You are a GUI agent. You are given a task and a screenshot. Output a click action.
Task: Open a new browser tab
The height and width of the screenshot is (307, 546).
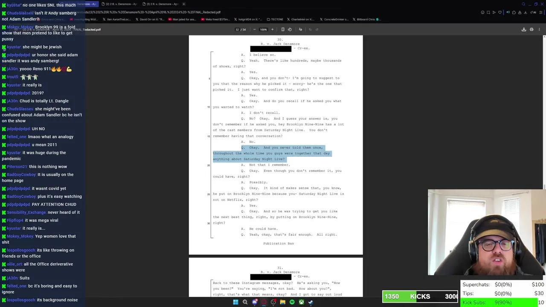[184, 4]
